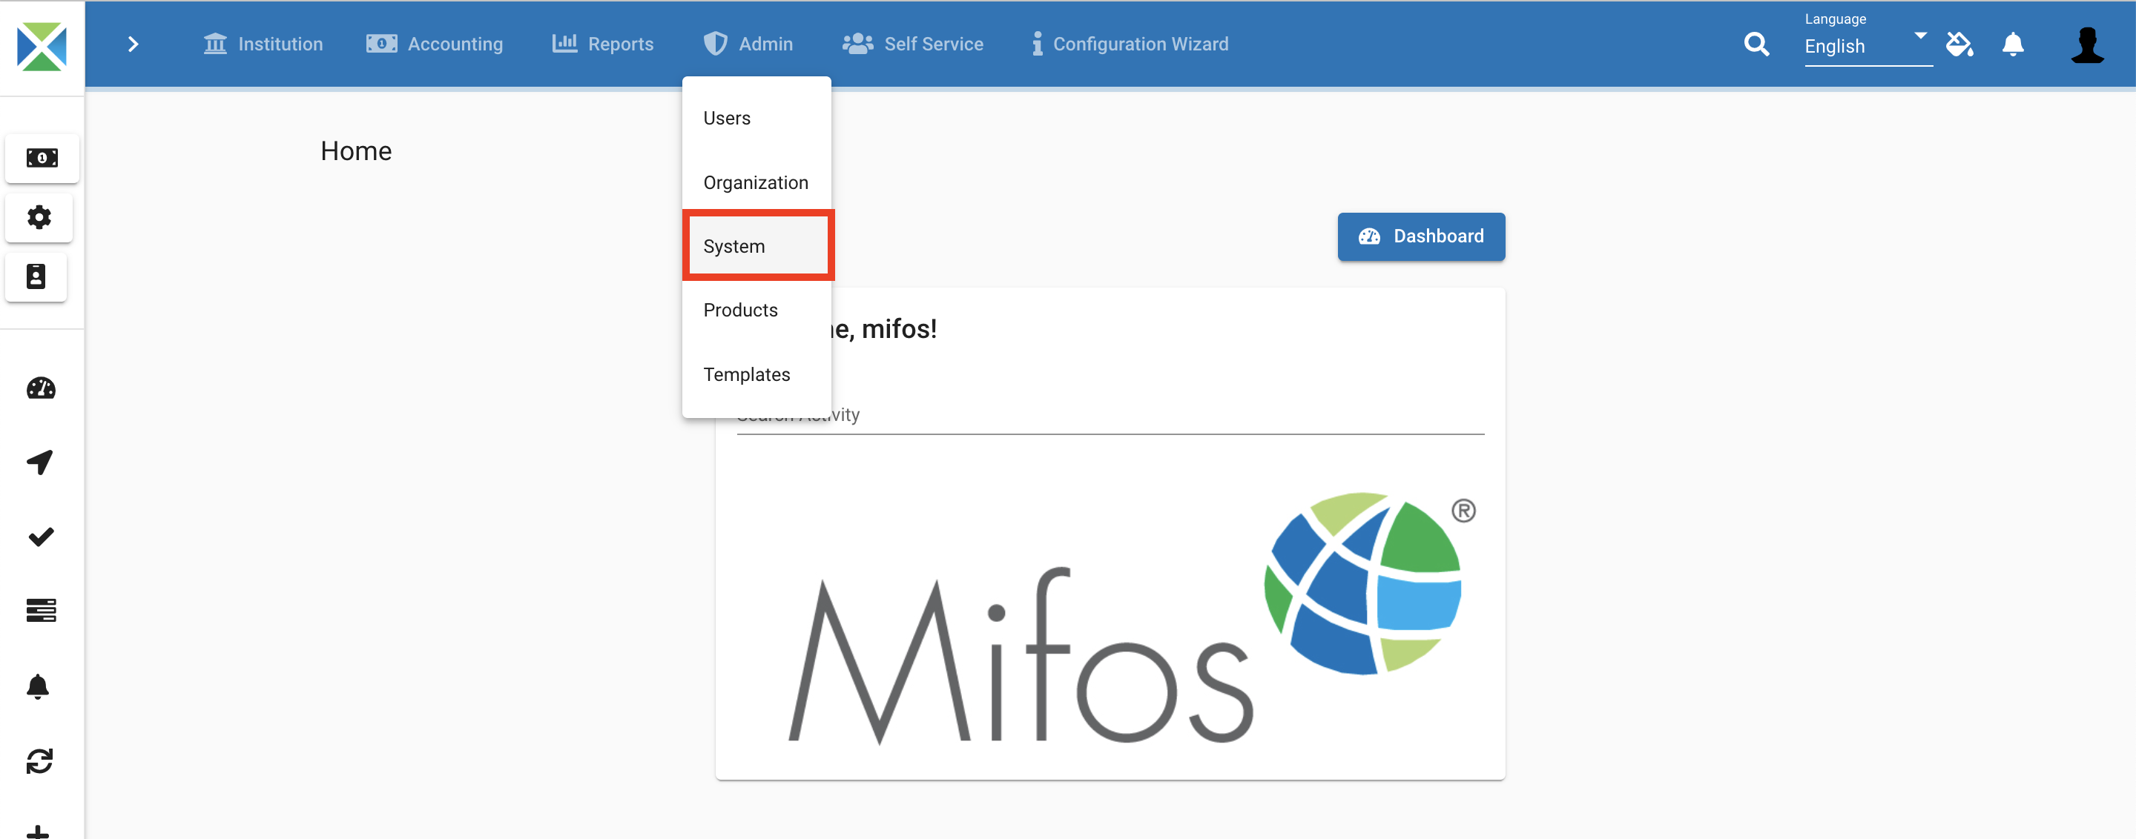This screenshot has width=2136, height=839.
Task: Select Users from Admin dropdown
Action: (756, 119)
